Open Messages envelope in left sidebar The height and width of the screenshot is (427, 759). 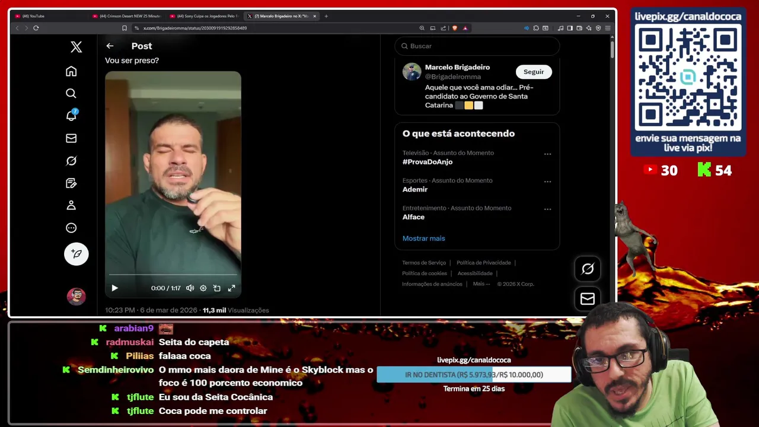71,138
